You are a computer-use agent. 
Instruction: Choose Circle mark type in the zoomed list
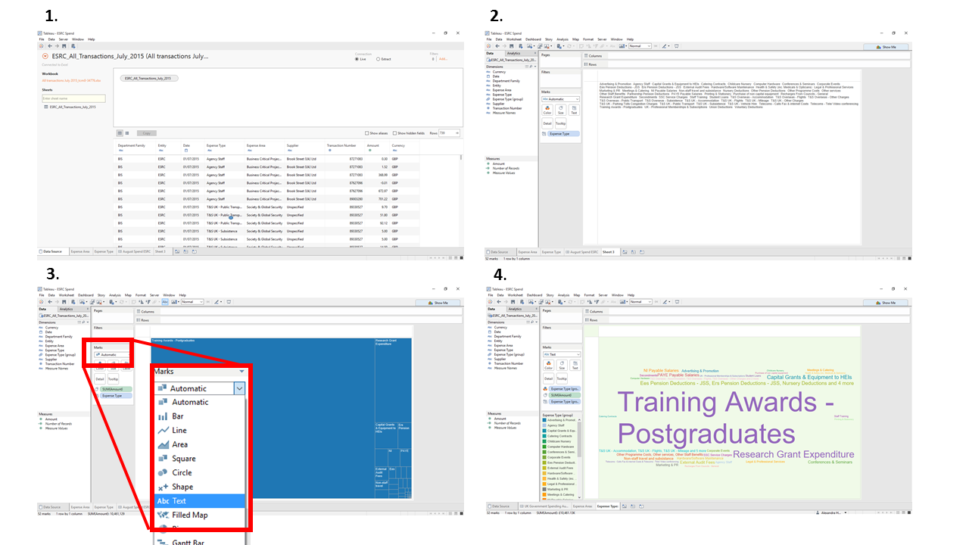201,472
